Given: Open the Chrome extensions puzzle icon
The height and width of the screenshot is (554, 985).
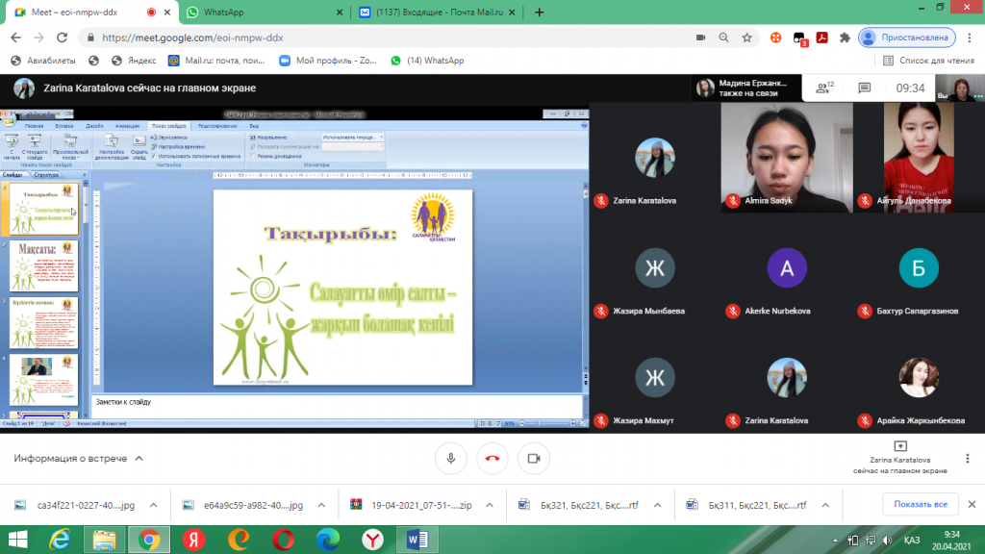Looking at the screenshot, I should click(x=845, y=38).
